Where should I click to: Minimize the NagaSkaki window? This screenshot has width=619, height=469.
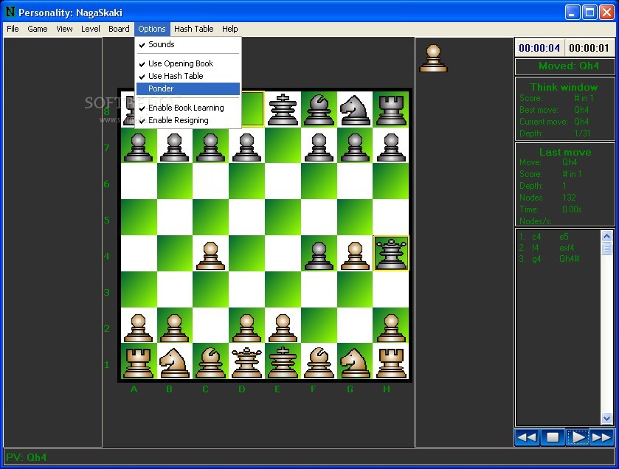coord(572,13)
